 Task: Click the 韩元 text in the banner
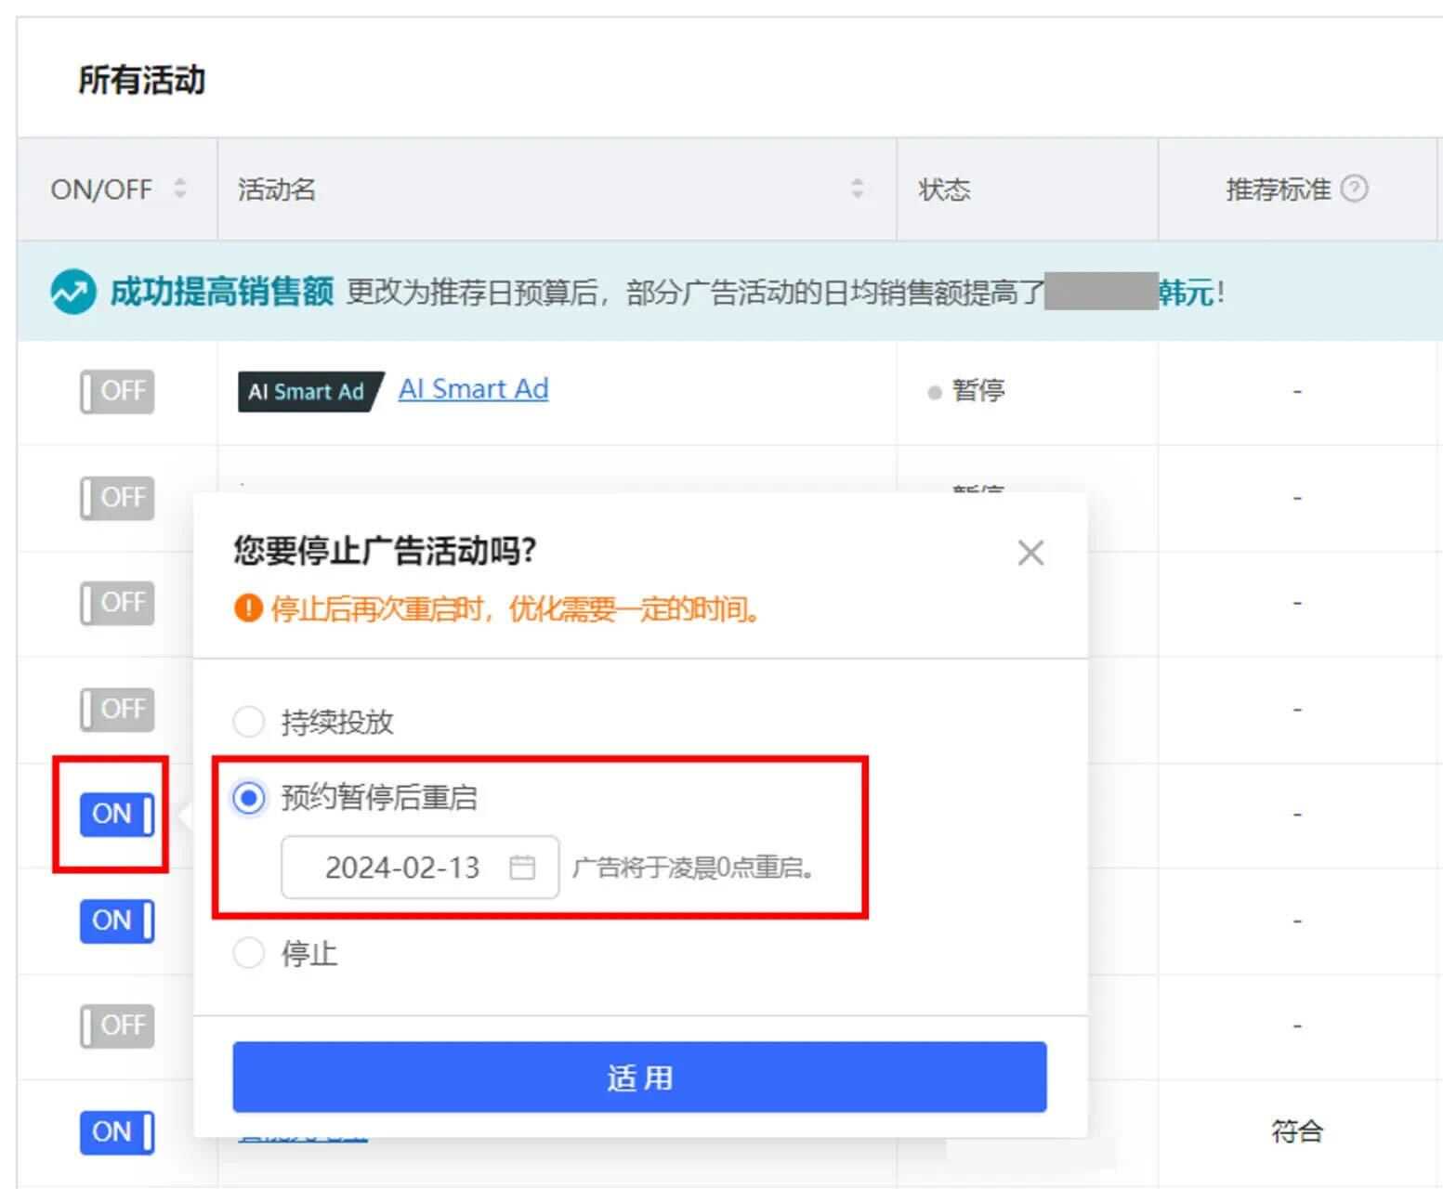click(1186, 293)
